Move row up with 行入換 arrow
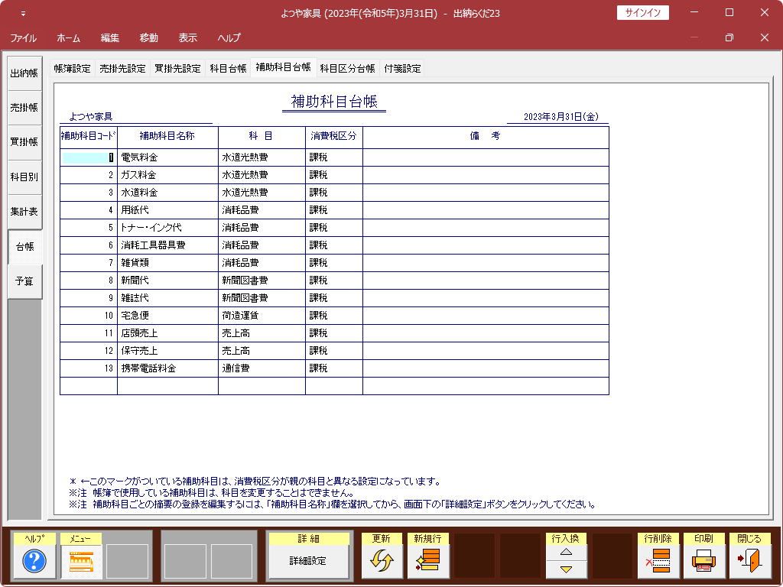 [566, 552]
